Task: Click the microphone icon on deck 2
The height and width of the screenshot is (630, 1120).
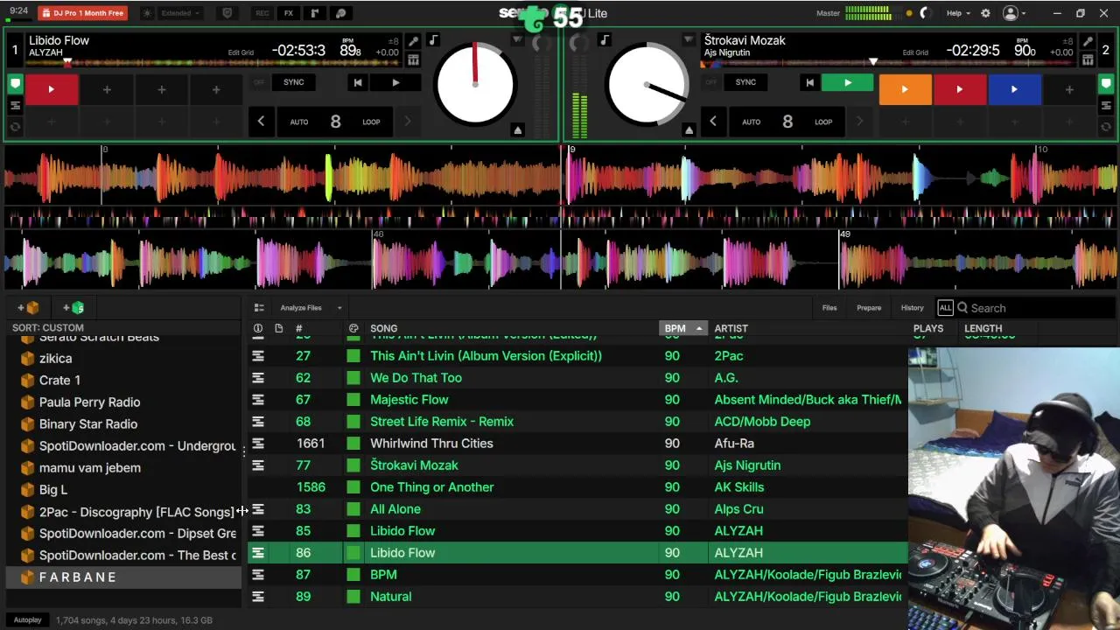Action: click(x=1088, y=41)
